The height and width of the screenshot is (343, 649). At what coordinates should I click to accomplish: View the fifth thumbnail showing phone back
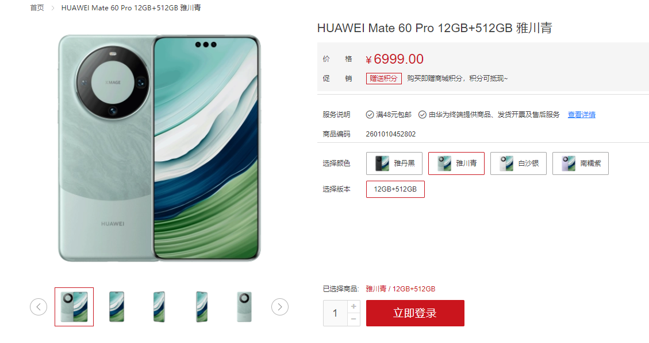244,307
